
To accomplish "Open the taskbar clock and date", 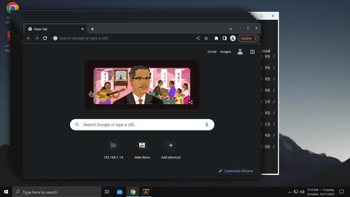I will pos(321,192).
